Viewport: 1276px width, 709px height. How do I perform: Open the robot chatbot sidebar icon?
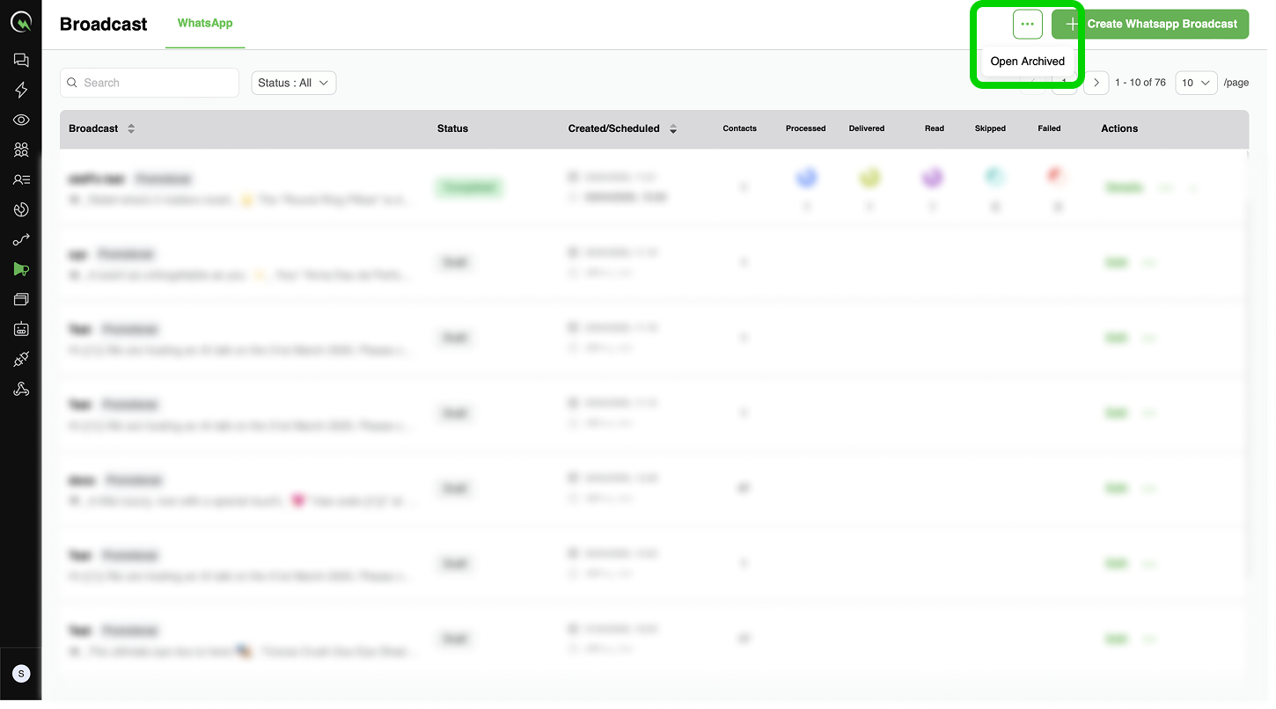(21, 329)
